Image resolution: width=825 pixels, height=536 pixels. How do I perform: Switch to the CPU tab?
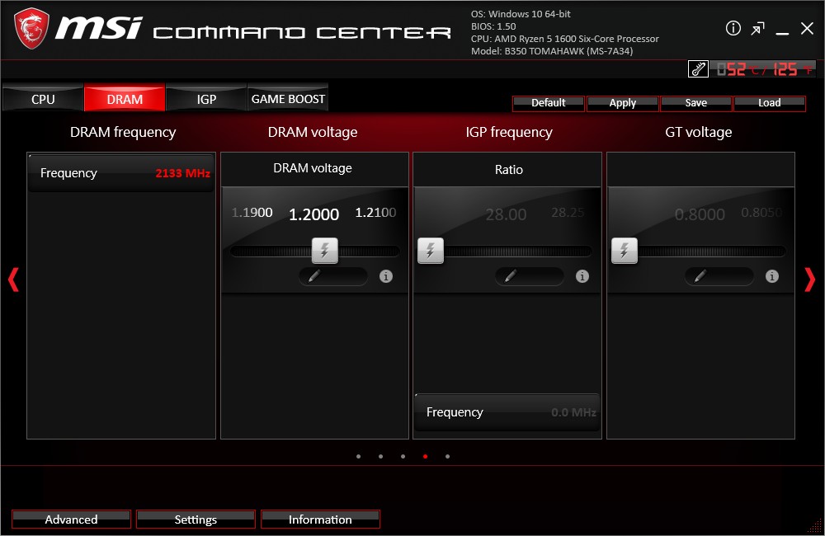coord(43,99)
